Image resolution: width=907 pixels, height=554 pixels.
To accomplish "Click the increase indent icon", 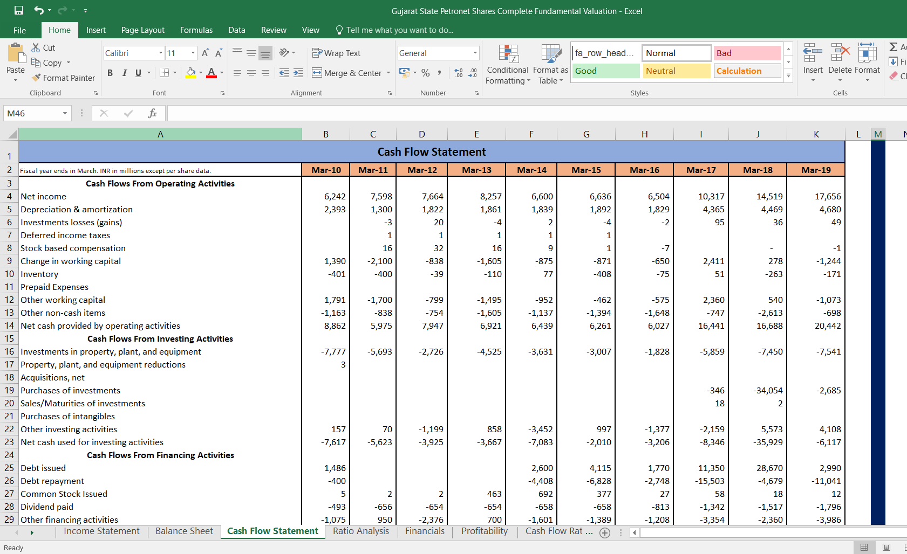I will point(298,73).
